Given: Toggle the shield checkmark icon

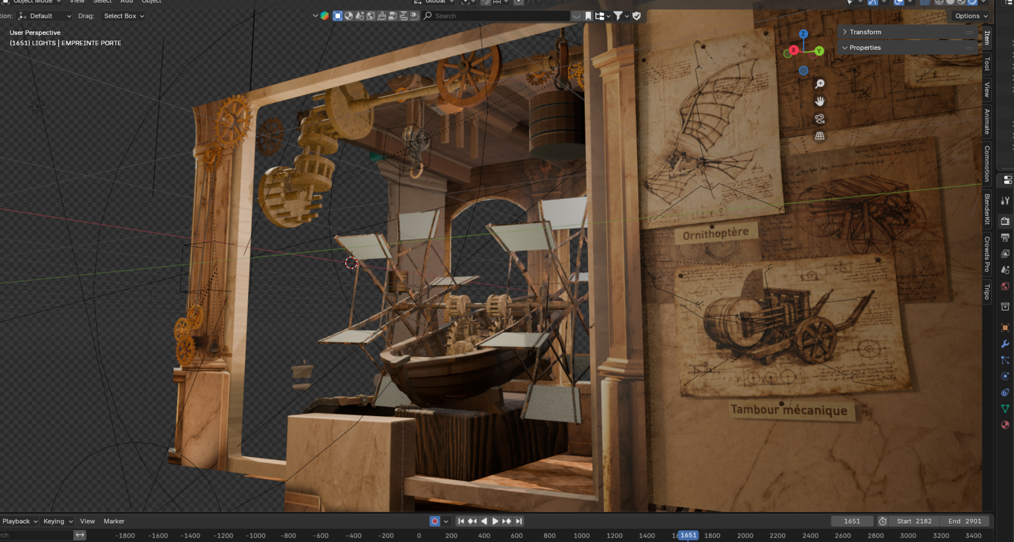Looking at the screenshot, I should click(x=637, y=16).
